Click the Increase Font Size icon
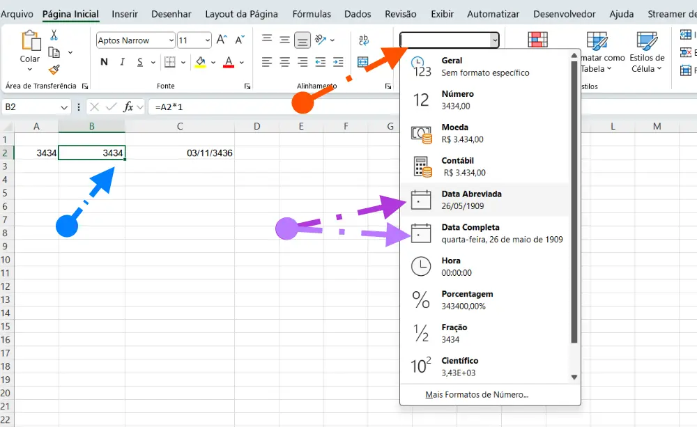The image size is (697, 427). click(x=221, y=40)
